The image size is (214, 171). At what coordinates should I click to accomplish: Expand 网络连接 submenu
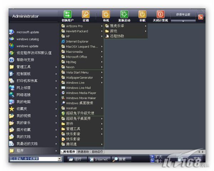(56, 95)
